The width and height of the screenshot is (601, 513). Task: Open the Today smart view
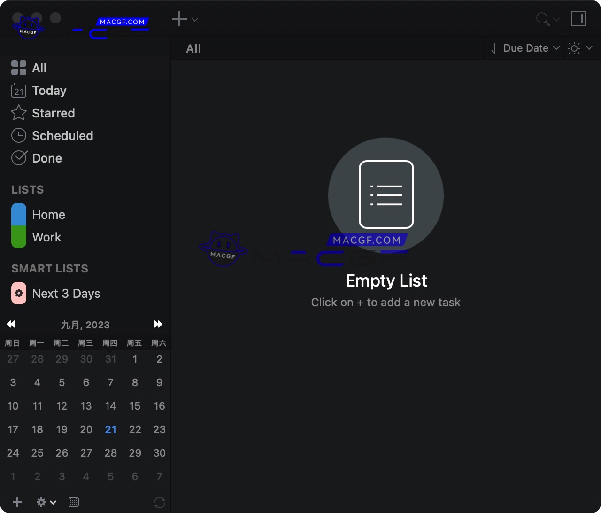pos(48,90)
